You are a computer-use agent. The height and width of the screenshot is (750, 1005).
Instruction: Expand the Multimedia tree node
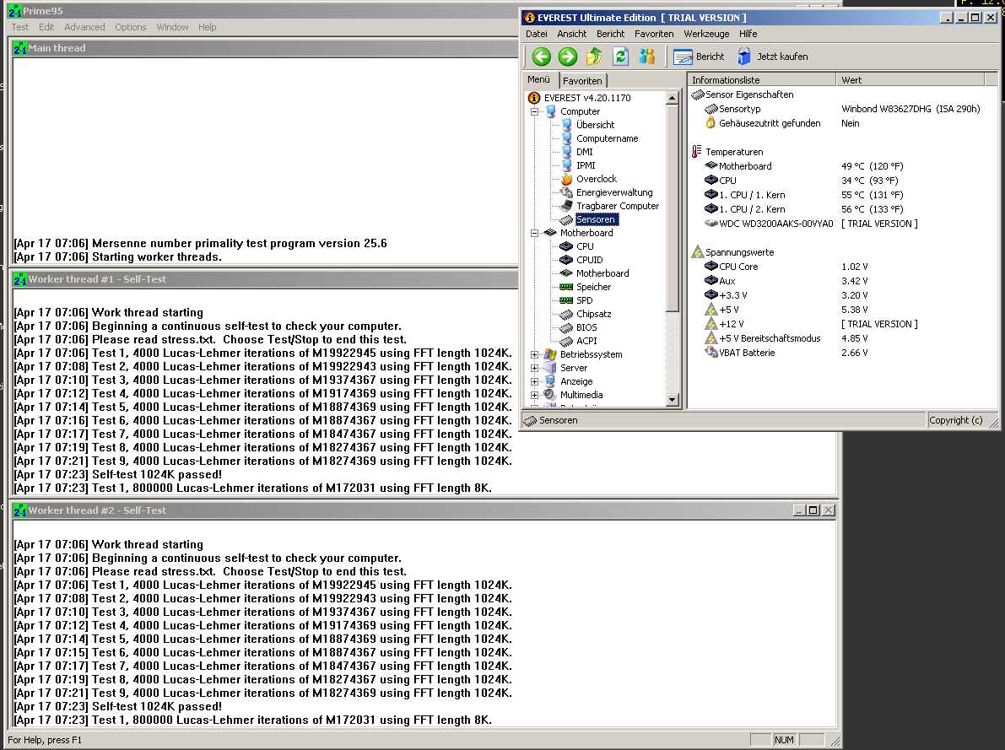(x=534, y=395)
